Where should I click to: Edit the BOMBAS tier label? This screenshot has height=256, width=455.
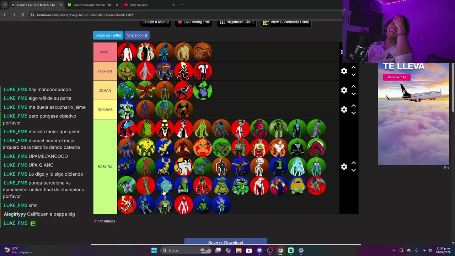tap(105, 110)
